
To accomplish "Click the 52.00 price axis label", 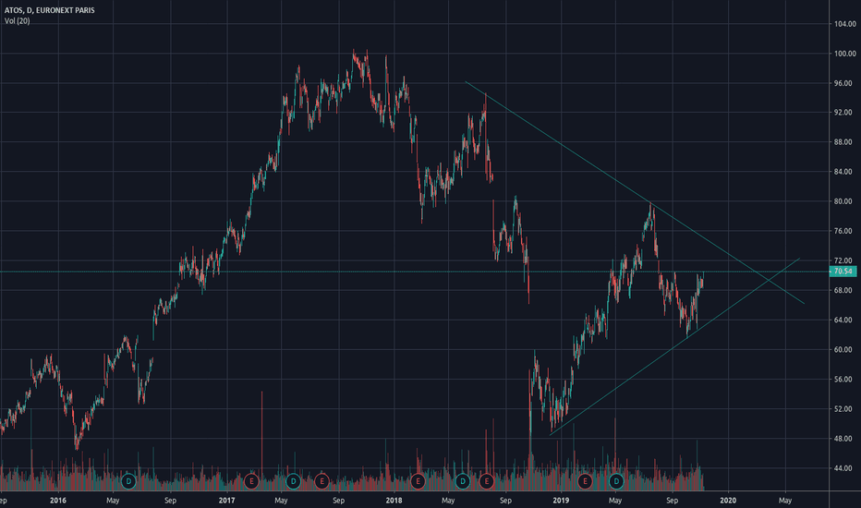I will point(844,409).
